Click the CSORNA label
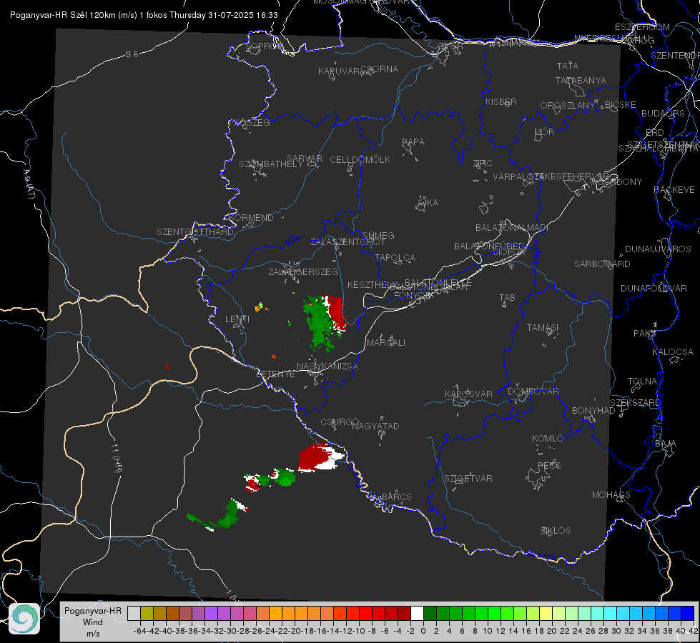 point(380,69)
